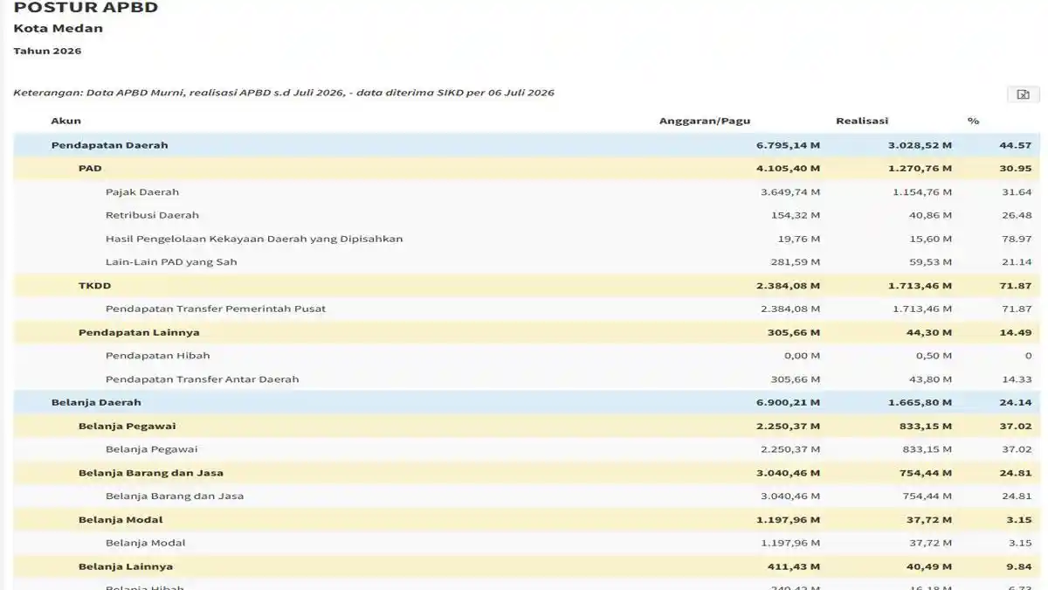Click the Kota Medan subtitle
The height and width of the screenshot is (590, 1048).
[58, 29]
